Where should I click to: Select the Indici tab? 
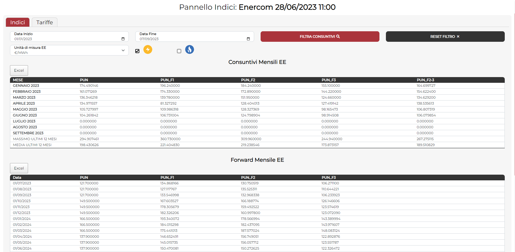18,22
